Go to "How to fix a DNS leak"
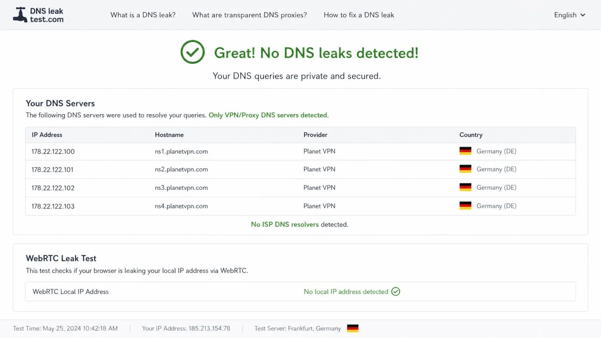Viewport: 601px width, 338px height. tap(359, 15)
